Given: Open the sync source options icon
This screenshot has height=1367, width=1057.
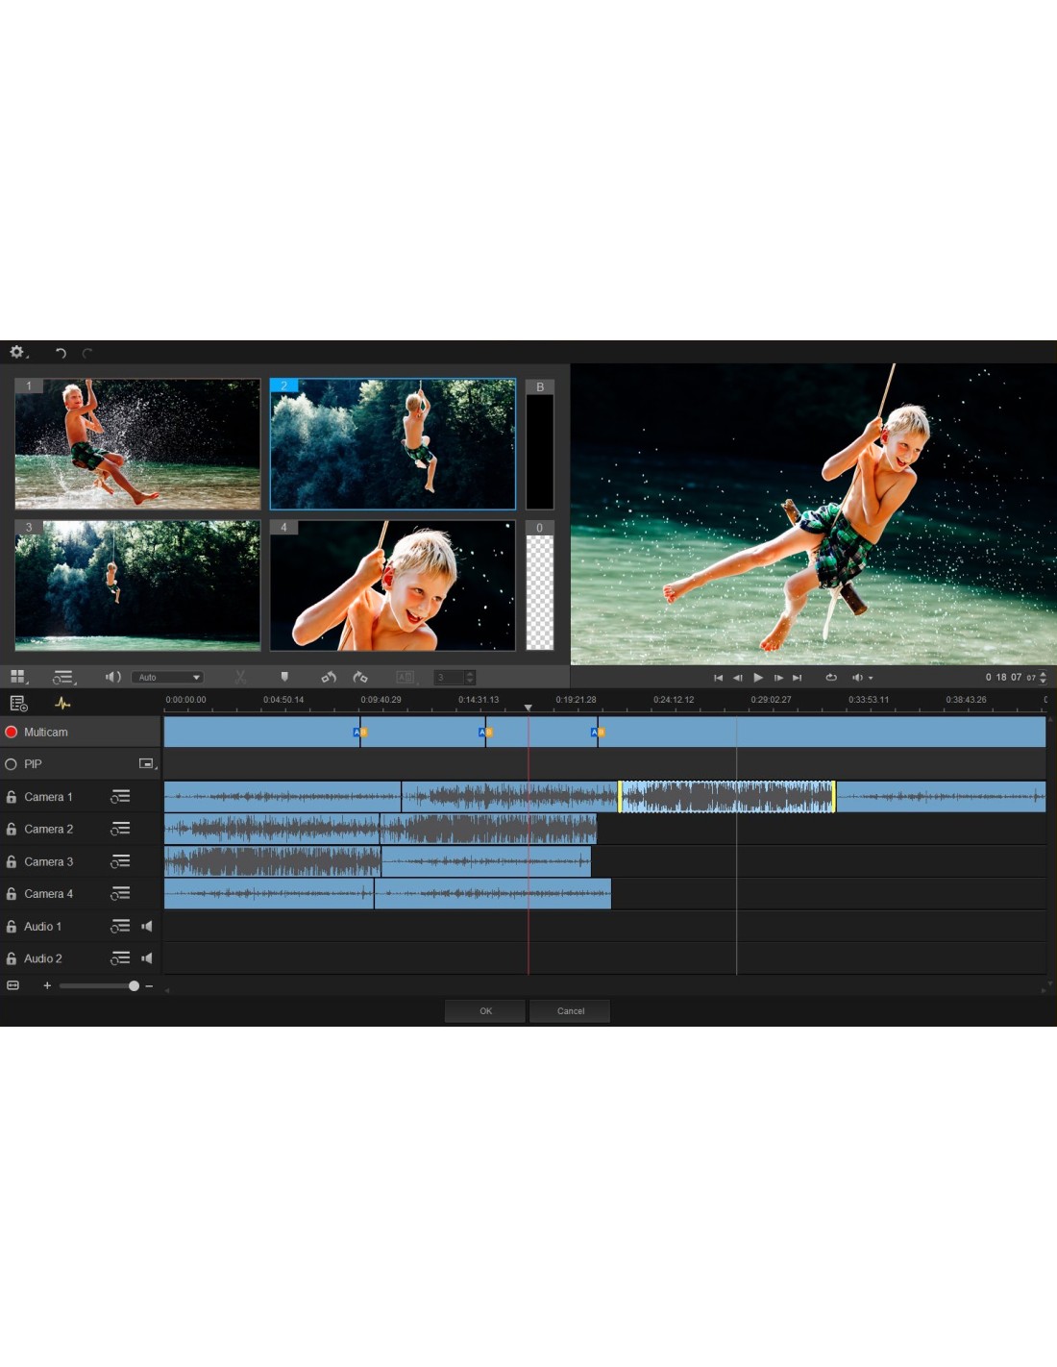Looking at the screenshot, I should point(63,677).
